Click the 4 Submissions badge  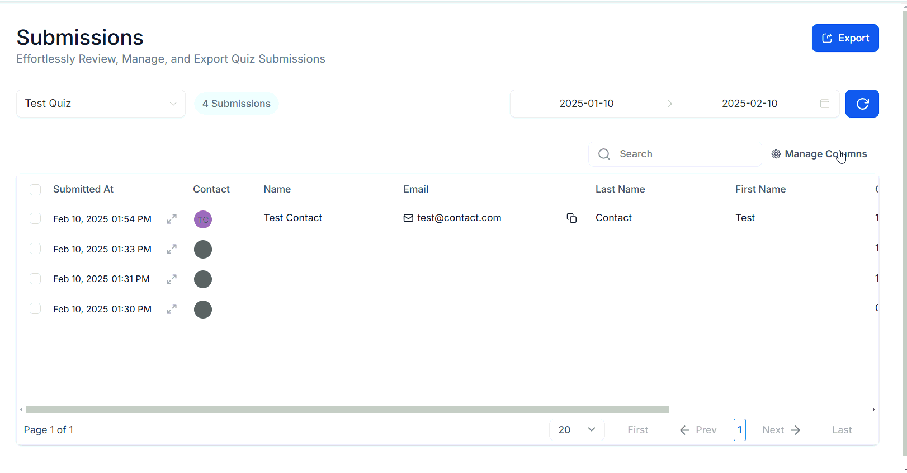click(237, 104)
